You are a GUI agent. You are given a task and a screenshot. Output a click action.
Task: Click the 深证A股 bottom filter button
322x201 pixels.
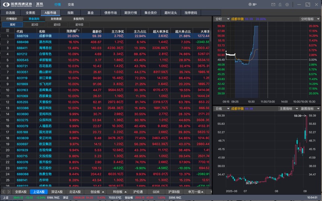point(58,192)
